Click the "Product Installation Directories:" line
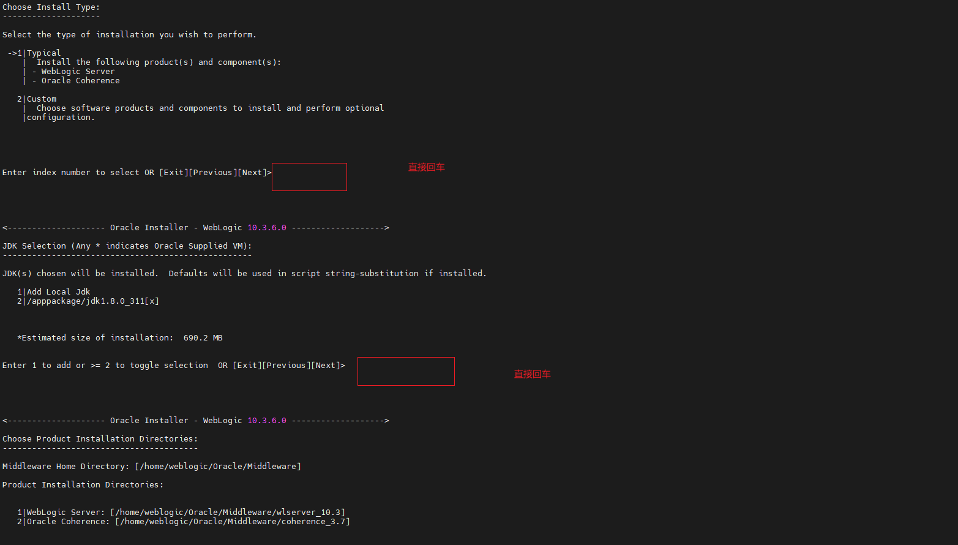Screen dimensions: 958x545 click(83, 485)
